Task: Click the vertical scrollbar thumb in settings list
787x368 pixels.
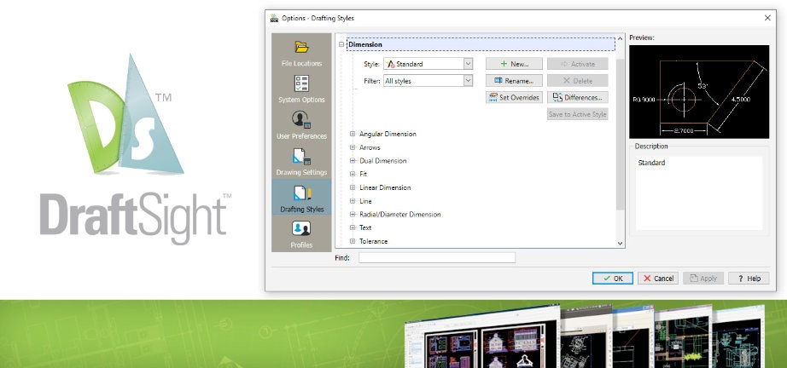Action: tap(620, 135)
